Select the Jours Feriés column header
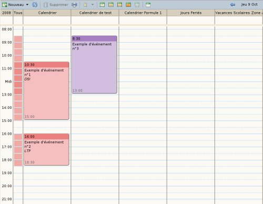The image size is (263, 204). pyautogui.click(x=191, y=13)
